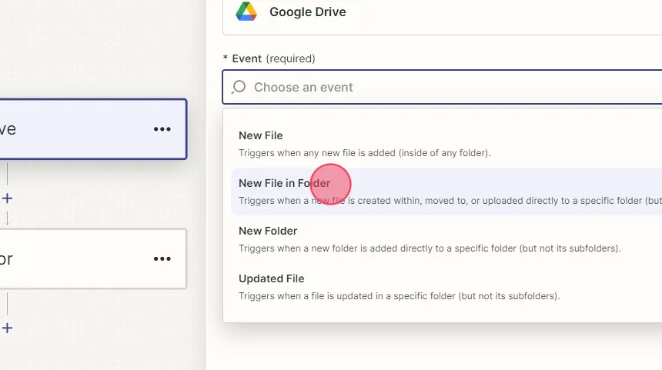Viewport: 662px width, 370px height.
Task: Add a step below the lower step card
Action: 7,328
